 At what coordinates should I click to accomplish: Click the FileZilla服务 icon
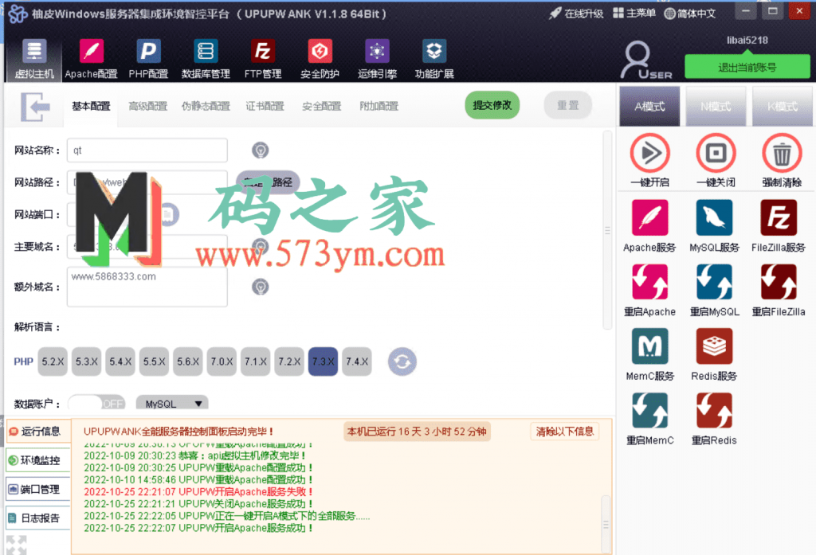click(779, 218)
